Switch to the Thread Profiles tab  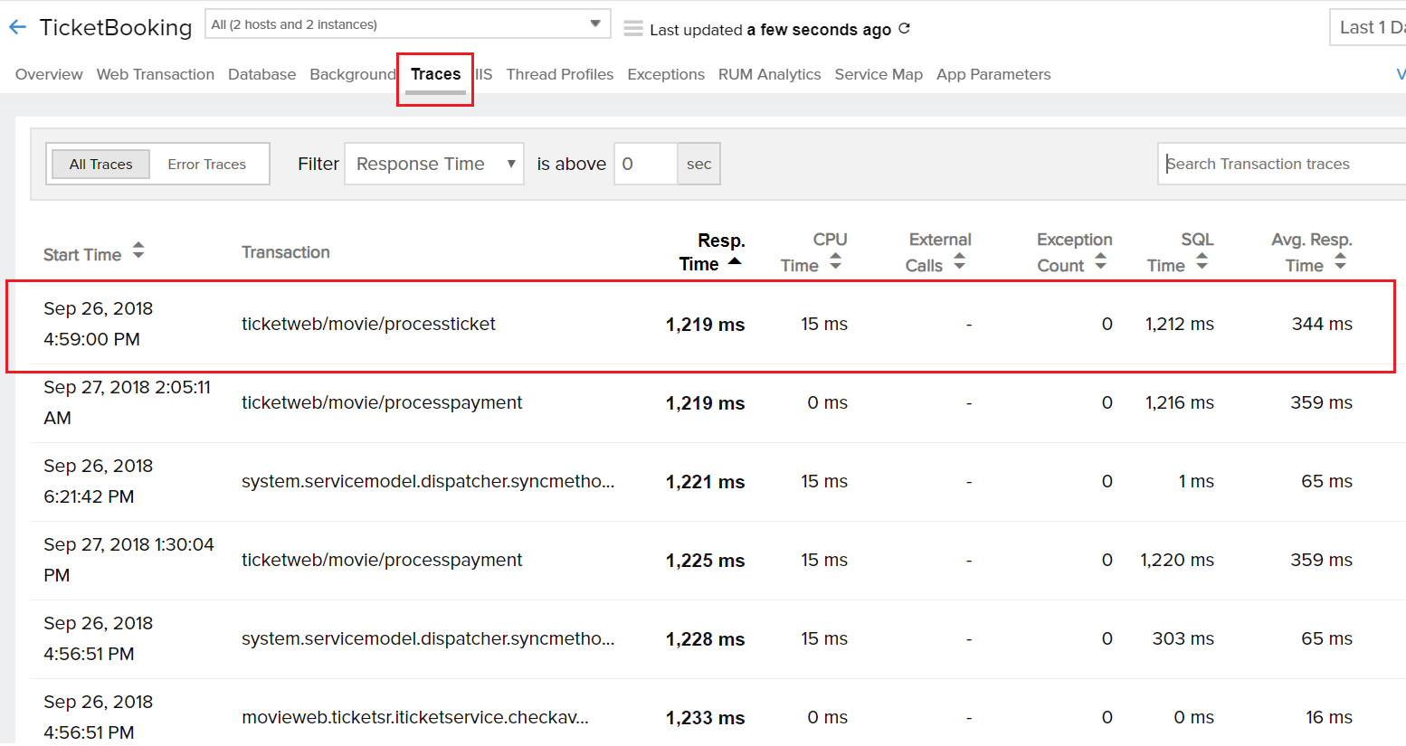560,74
